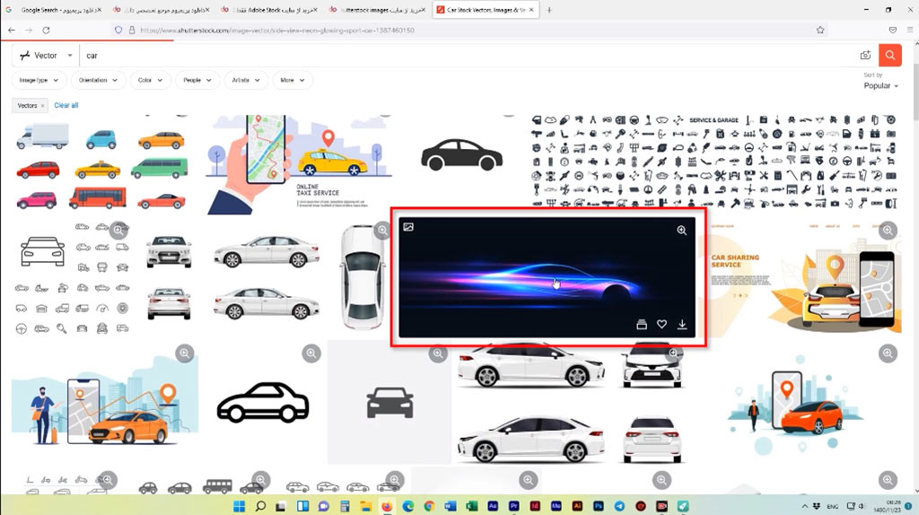Click the ENG language indicator
Image resolution: width=919 pixels, height=515 pixels.
832,506
